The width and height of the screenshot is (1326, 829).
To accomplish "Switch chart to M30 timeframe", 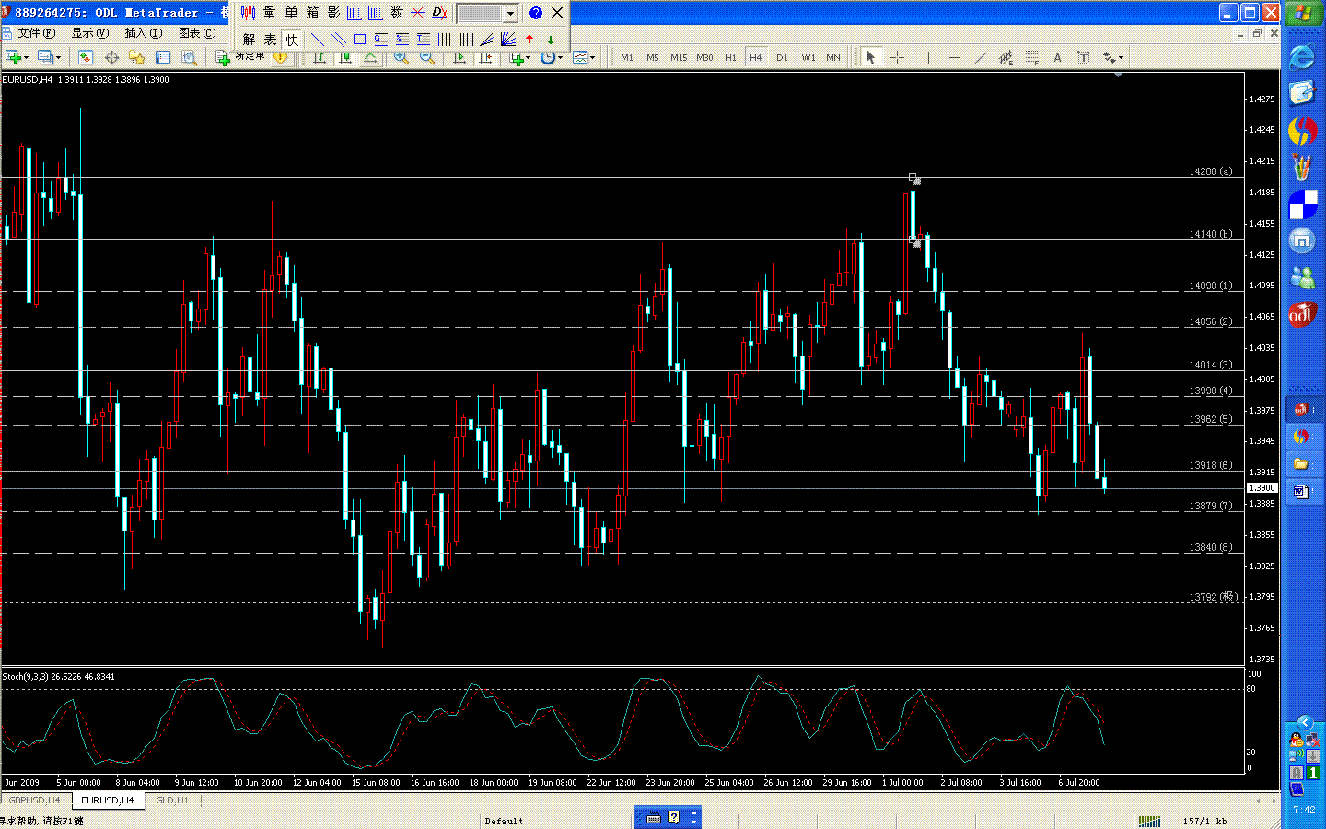I will (x=704, y=57).
